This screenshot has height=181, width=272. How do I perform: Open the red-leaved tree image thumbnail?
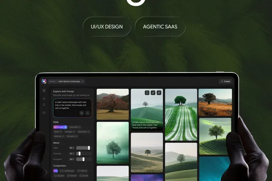pos(113,104)
